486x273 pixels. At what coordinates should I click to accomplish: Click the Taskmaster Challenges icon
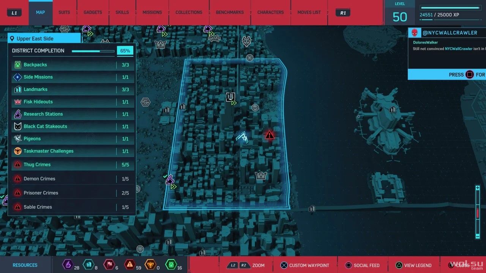coord(17,151)
